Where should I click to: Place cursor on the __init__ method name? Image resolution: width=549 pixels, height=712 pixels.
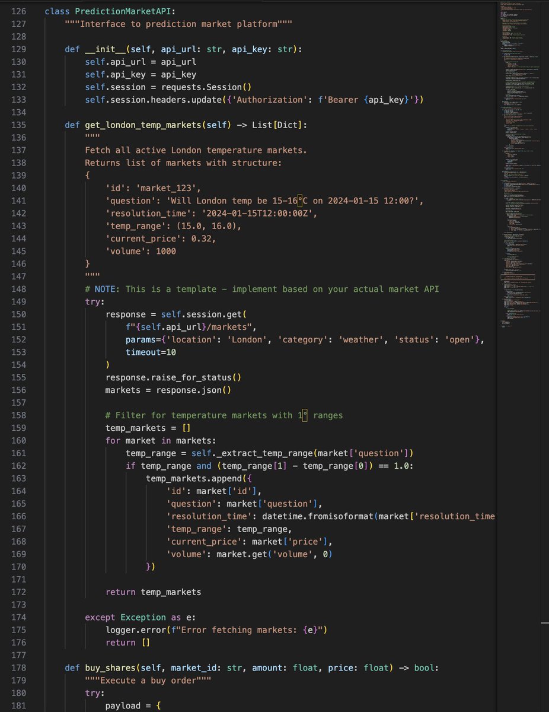click(x=105, y=49)
